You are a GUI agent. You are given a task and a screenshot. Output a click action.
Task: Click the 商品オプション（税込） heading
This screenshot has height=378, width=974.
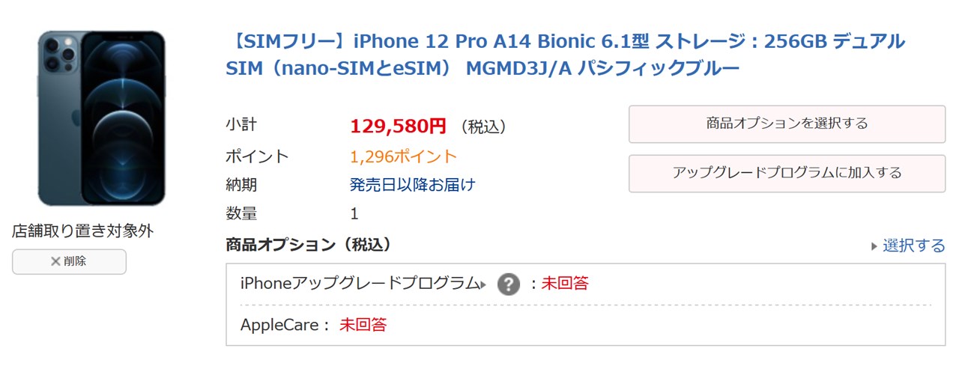(308, 244)
